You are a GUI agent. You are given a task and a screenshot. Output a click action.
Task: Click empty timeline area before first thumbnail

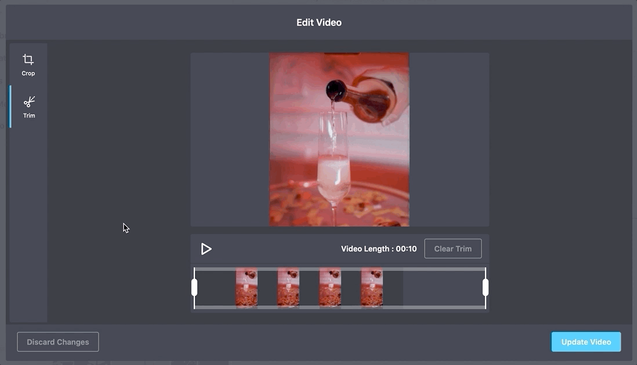pyautogui.click(x=216, y=287)
